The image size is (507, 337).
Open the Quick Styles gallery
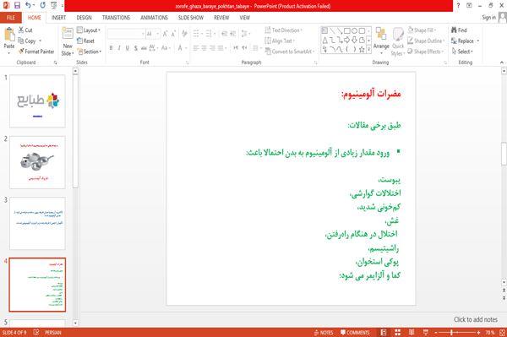coord(398,42)
